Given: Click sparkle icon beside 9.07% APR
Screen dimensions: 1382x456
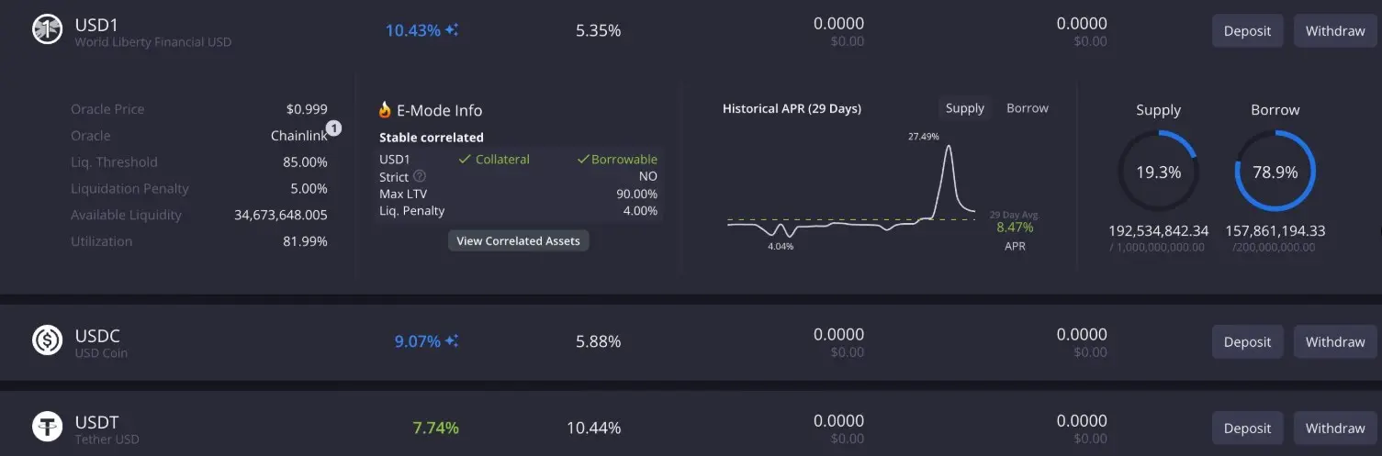Looking at the screenshot, I should coord(452,341).
